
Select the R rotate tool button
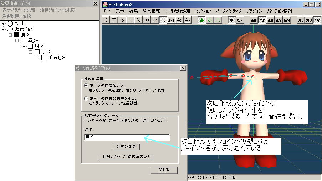coord(106,20)
